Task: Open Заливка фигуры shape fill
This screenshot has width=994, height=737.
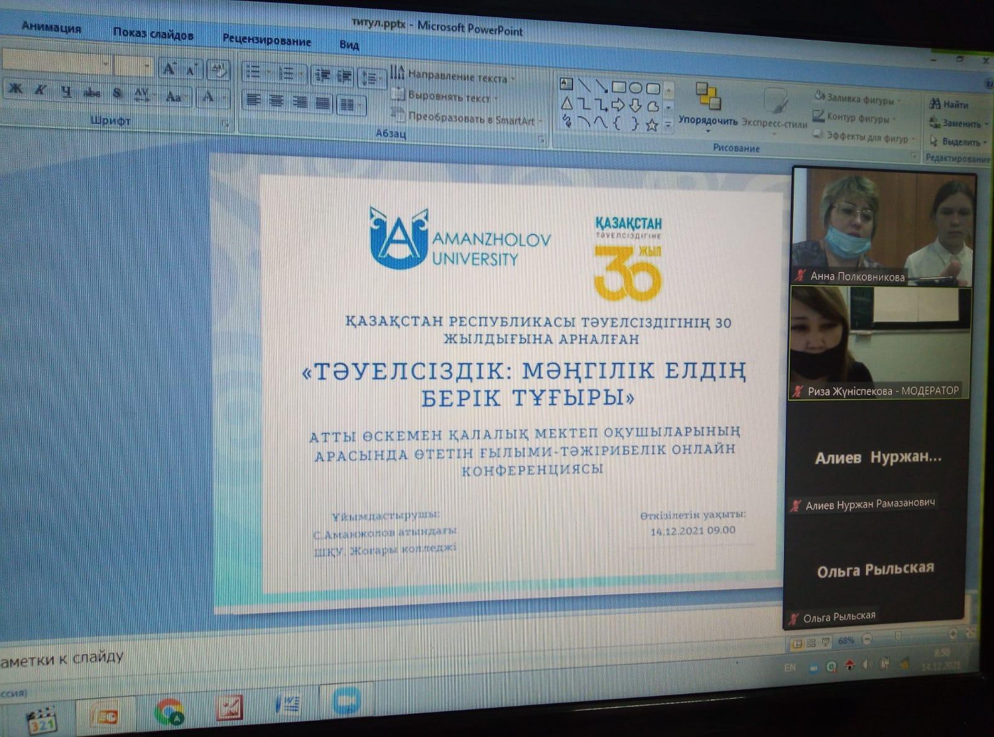Action: (x=858, y=98)
